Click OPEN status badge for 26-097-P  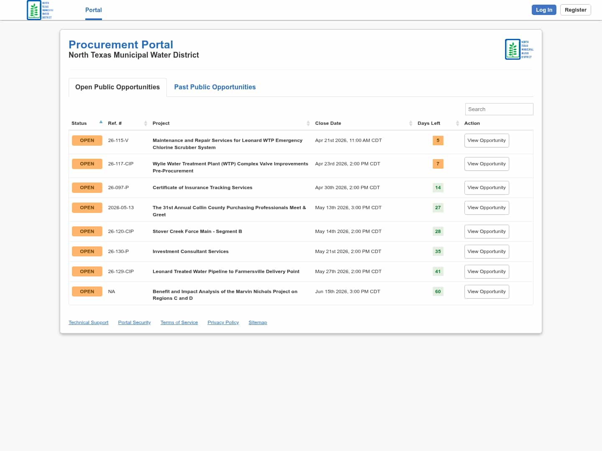pos(87,187)
